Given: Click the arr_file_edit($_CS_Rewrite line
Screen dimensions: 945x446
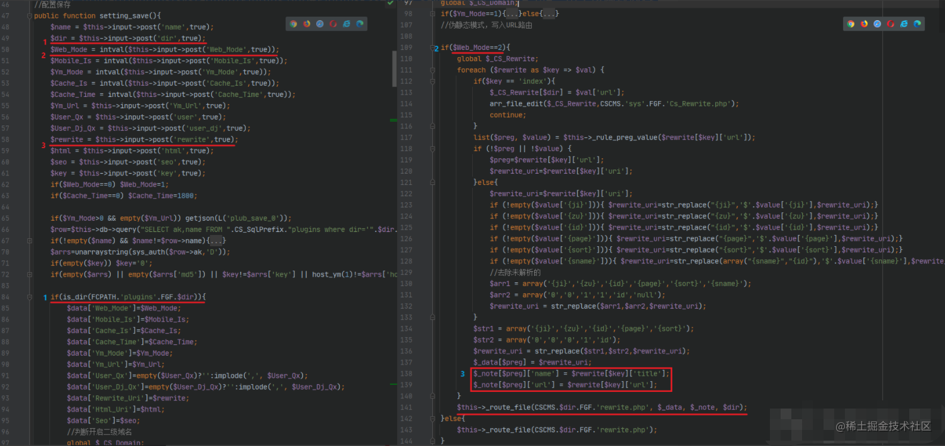Looking at the screenshot, I should click(x=614, y=104).
